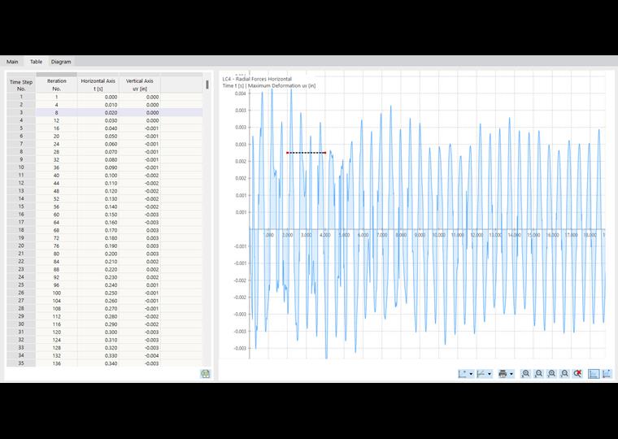Select time value 0.100 cell
The width and height of the screenshot is (618, 439).
[x=98, y=176]
